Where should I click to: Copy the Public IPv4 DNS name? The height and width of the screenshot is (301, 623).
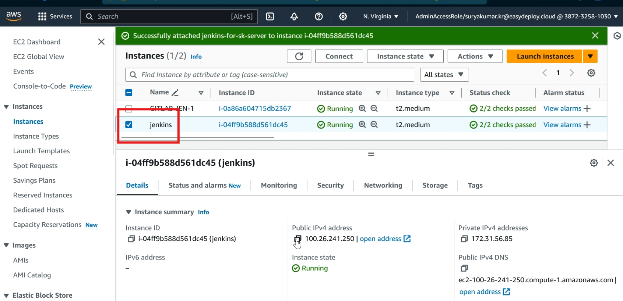(x=464, y=268)
